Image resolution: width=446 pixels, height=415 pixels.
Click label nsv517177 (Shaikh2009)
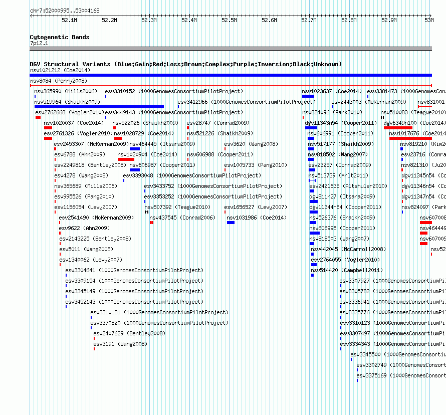pos(341,144)
